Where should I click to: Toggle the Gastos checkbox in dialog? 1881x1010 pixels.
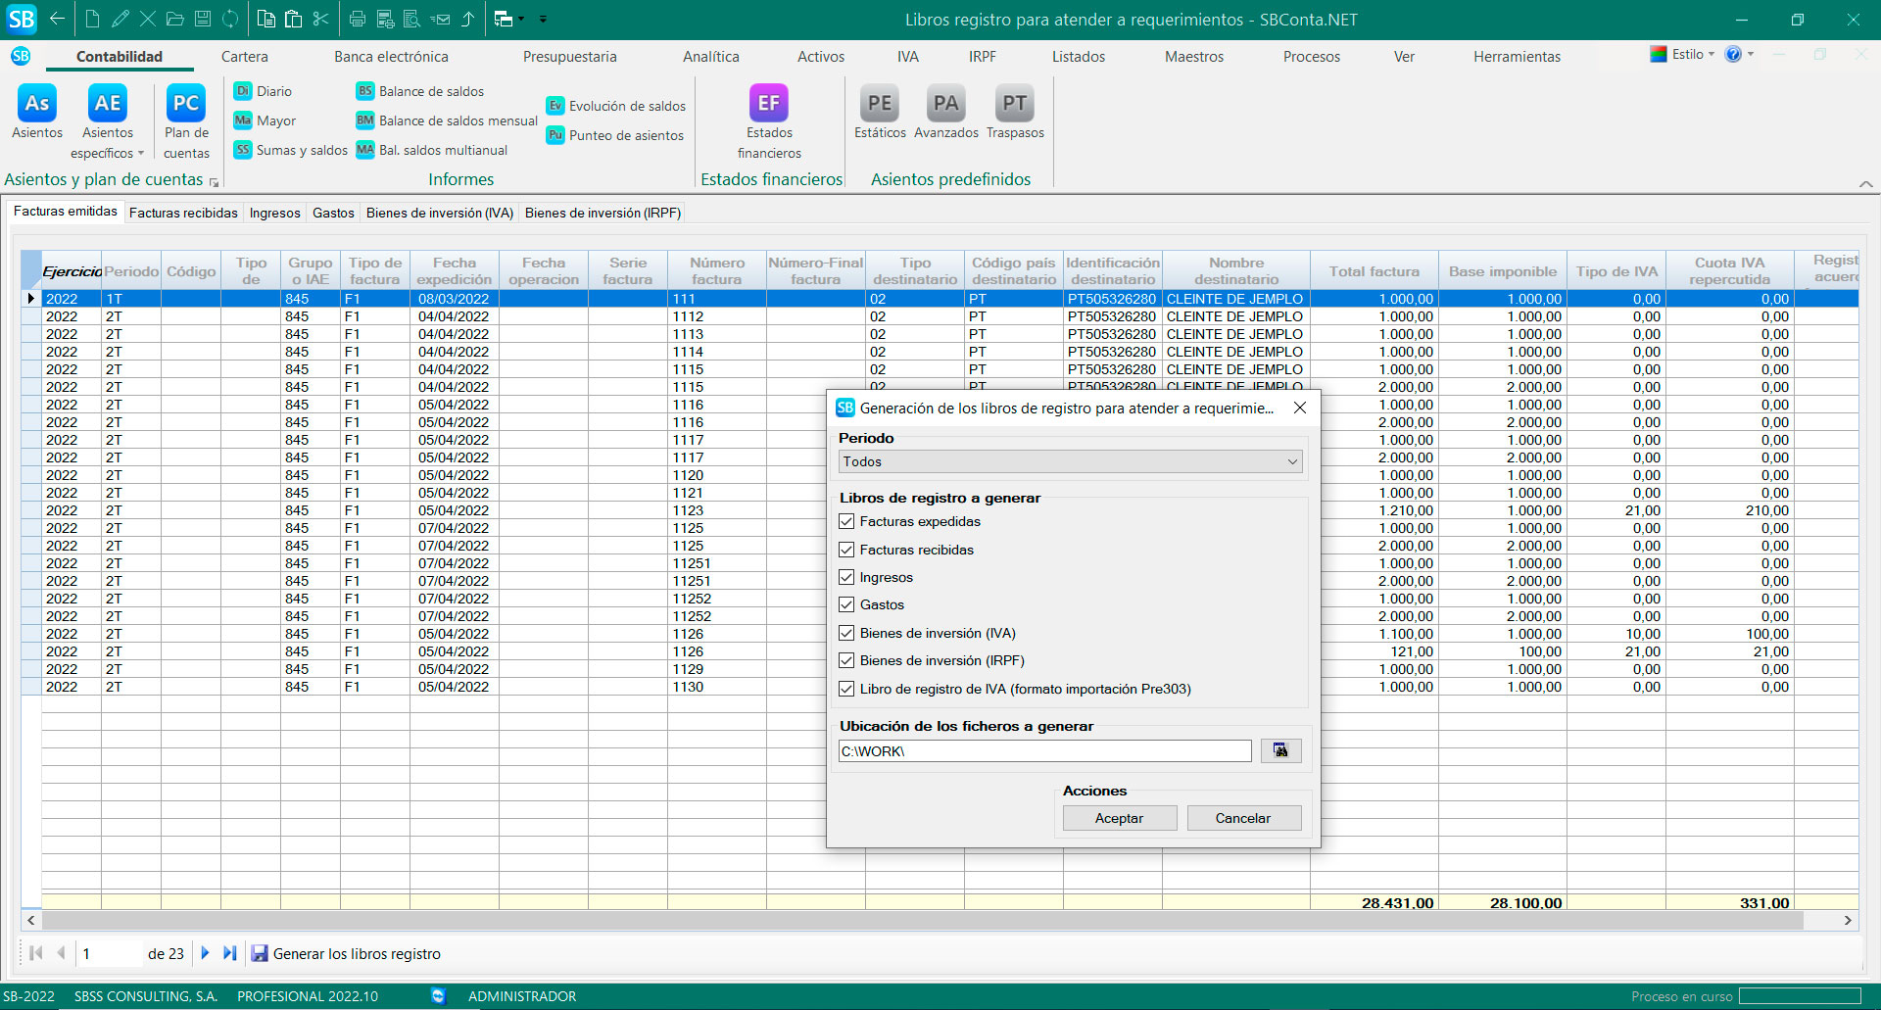pos(847,604)
